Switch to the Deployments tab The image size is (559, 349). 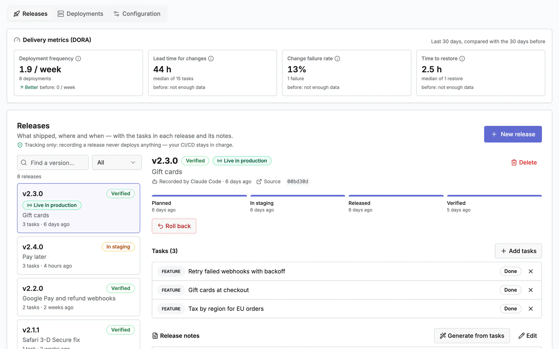coord(80,14)
